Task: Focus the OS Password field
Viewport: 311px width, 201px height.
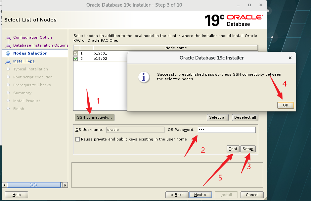Action: (227, 130)
